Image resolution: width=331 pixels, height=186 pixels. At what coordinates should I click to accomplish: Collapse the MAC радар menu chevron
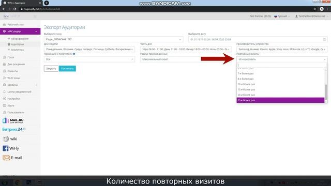point(36,32)
